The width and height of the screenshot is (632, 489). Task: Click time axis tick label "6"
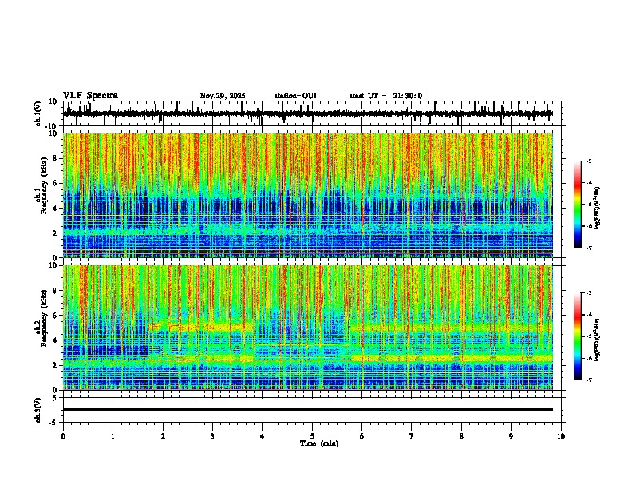pyautogui.click(x=362, y=436)
